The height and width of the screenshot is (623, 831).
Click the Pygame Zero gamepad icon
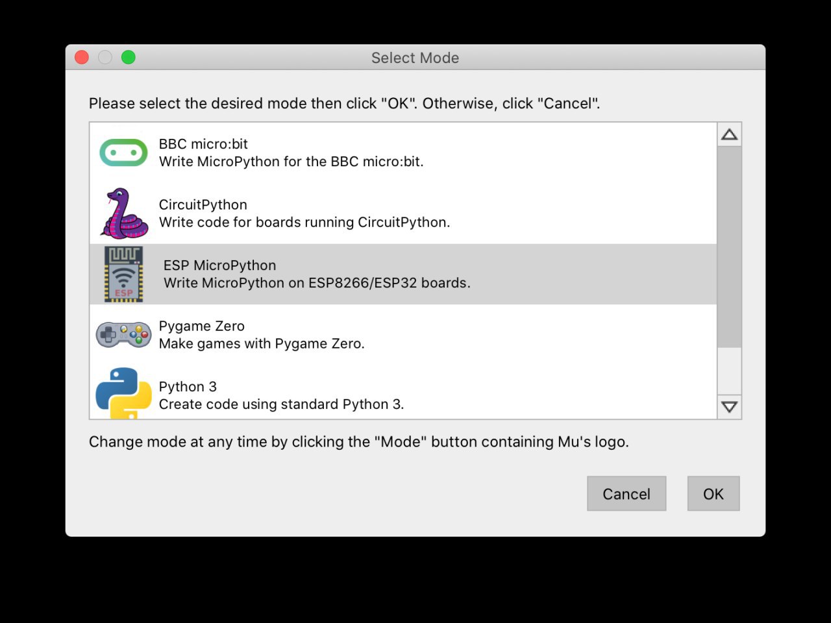123,334
